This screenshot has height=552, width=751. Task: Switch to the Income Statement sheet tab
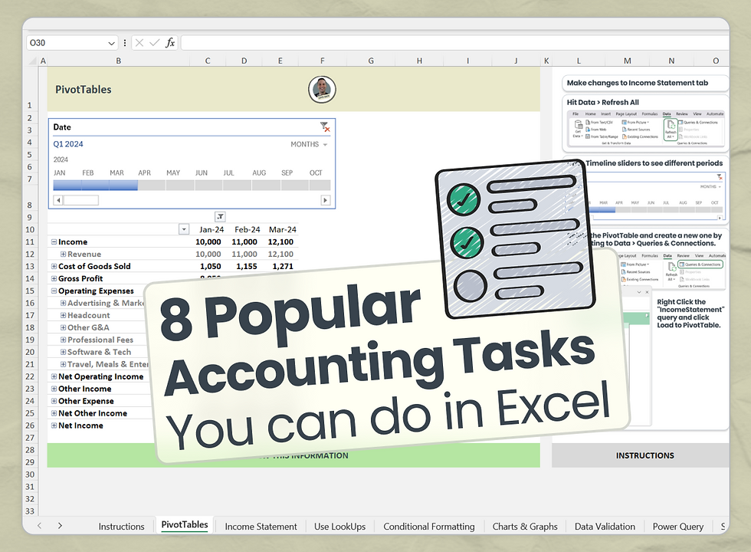(x=261, y=527)
